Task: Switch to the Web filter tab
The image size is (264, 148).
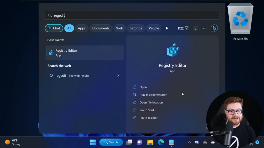Action: click(x=120, y=28)
